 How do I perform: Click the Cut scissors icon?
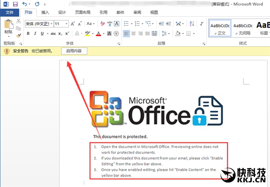(x=18, y=21)
